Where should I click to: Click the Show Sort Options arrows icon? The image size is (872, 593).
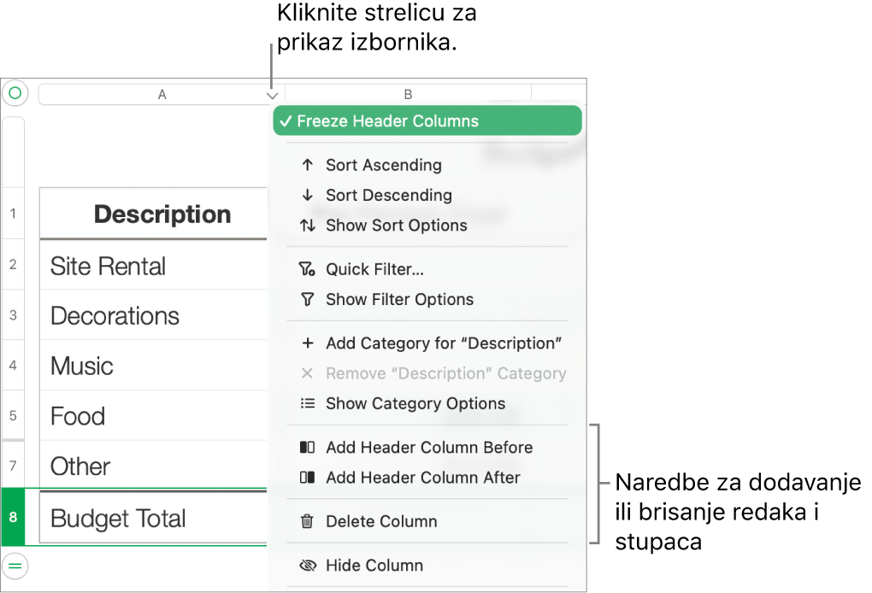(x=308, y=226)
